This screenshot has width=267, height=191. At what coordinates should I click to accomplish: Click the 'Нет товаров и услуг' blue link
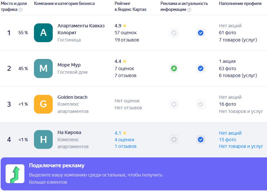click(241, 146)
